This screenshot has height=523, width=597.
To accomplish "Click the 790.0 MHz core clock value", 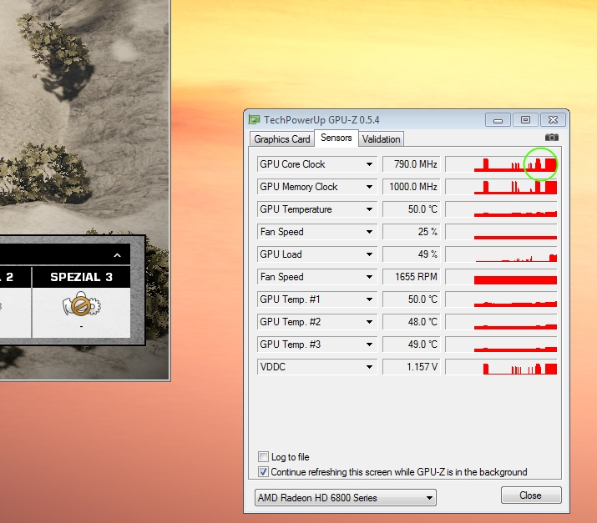I will point(412,164).
